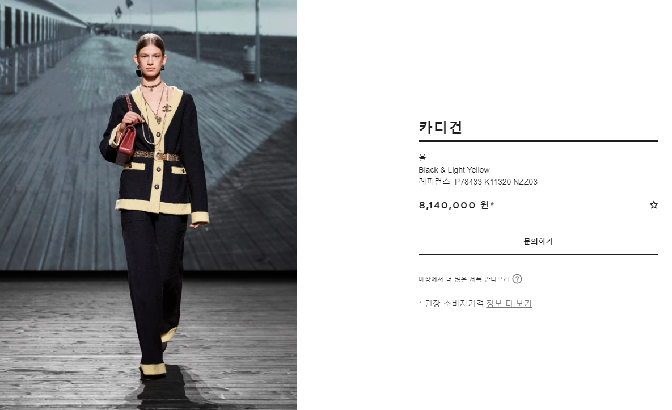Open the 정보 더 보기 link
The height and width of the screenshot is (410, 672).
coord(509,304)
